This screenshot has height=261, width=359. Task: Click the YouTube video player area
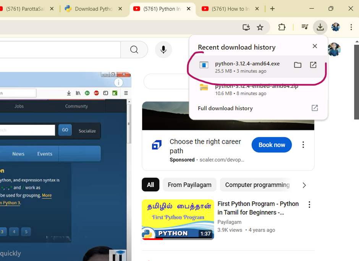point(66,166)
